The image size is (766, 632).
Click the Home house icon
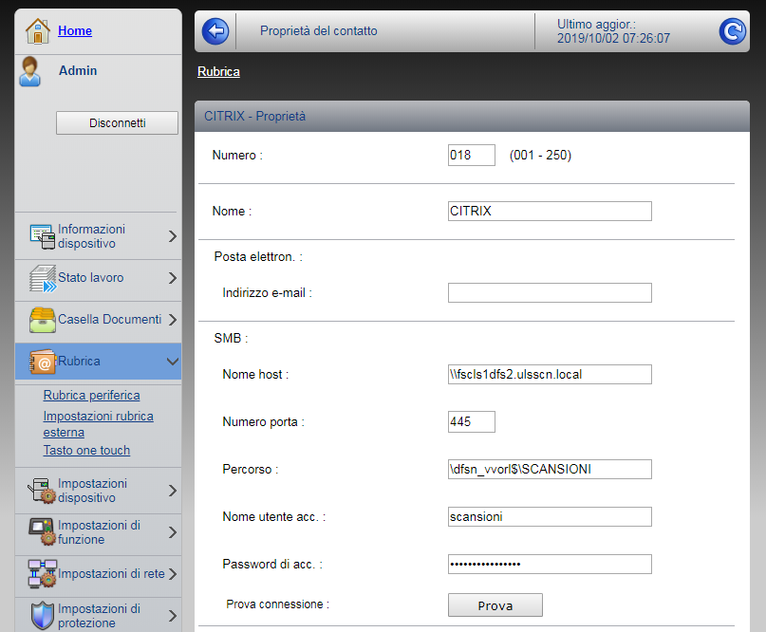[x=38, y=31]
